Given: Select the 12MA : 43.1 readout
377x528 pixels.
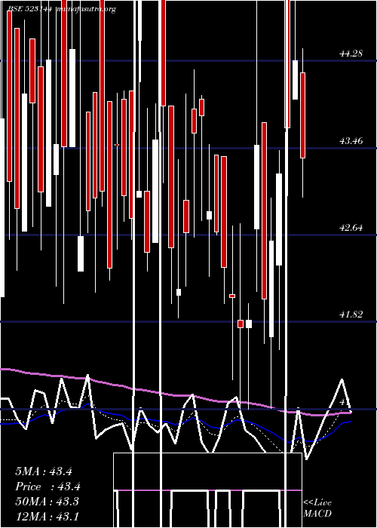Looking at the screenshot, I should click(x=47, y=516).
